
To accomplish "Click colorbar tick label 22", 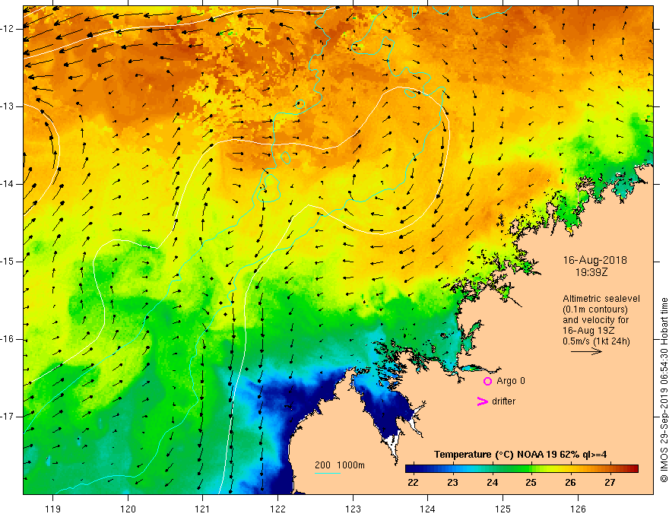I will point(413,483).
